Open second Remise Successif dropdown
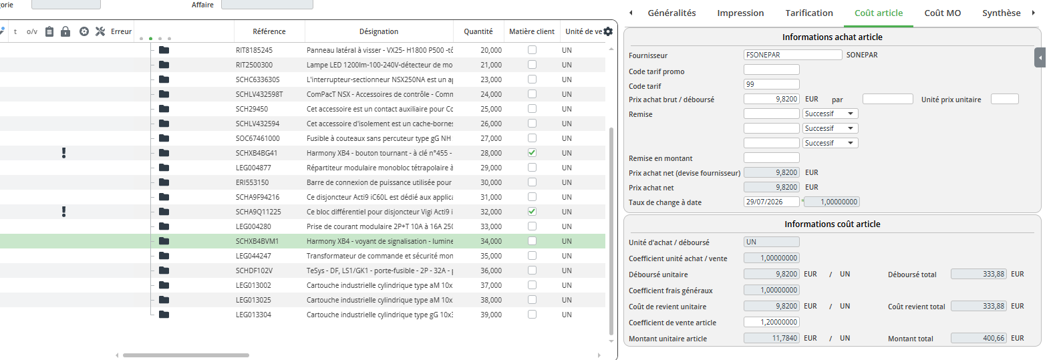The image size is (1053, 360). [x=831, y=128]
